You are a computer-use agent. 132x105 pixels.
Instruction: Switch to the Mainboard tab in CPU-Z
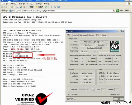click(x=83, y=35)
